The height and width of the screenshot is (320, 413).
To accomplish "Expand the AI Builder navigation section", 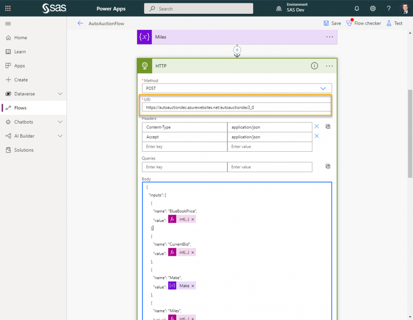I will coord(60,136).
